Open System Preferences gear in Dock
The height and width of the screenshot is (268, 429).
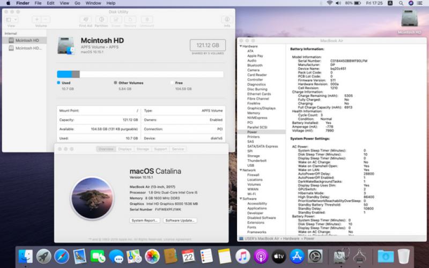click(315, 256)
